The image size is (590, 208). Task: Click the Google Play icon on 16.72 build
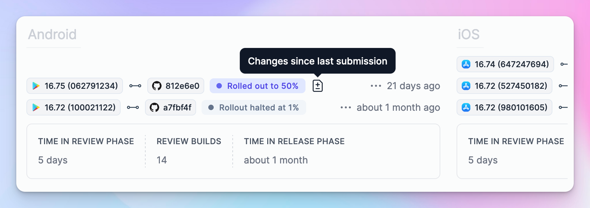(36, 107)
